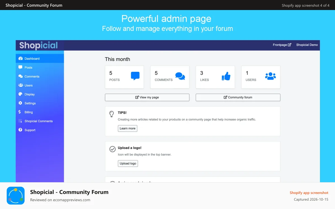Go to the Comments section
Viewport: 335px width, 209px height.
[40, 76]
